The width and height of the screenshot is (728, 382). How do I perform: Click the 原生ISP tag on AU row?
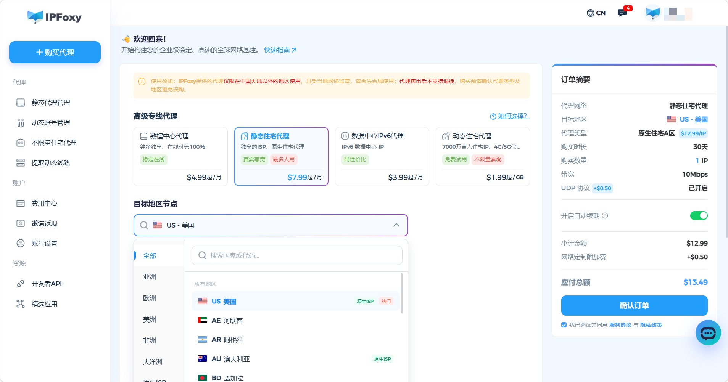pos(382,359)
